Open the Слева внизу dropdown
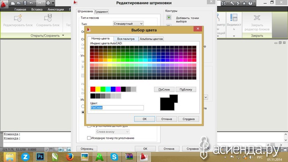 coord(113,131)
